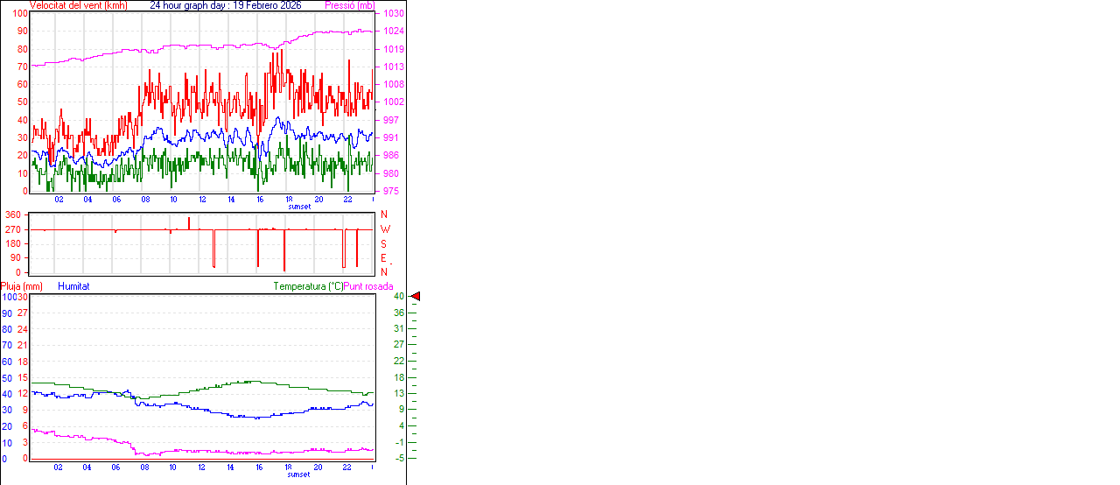
Task: Click the magenta 'Punt rosada' label
Action: [x=368, y=286]
